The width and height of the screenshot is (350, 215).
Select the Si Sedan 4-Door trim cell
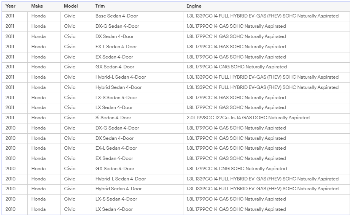pyautogui.click(x=113, y=118)
